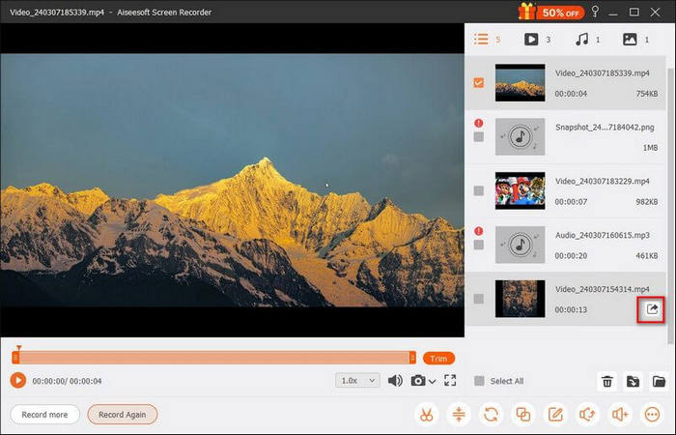Mute the playback speaker icon

(x=394, y=381)
